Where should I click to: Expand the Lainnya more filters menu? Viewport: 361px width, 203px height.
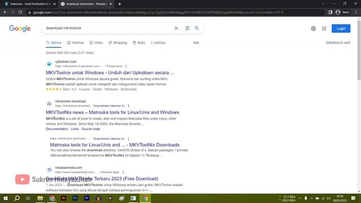tap(158, 43)
